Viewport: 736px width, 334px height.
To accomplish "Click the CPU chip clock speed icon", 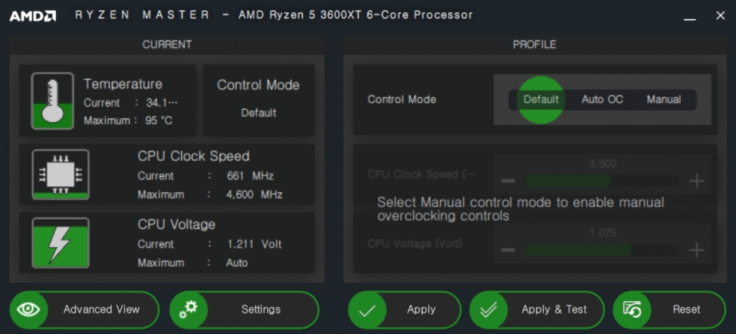I will point(60,175).
